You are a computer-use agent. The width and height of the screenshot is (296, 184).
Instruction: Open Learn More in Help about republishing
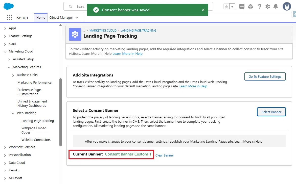coord(248,141)
